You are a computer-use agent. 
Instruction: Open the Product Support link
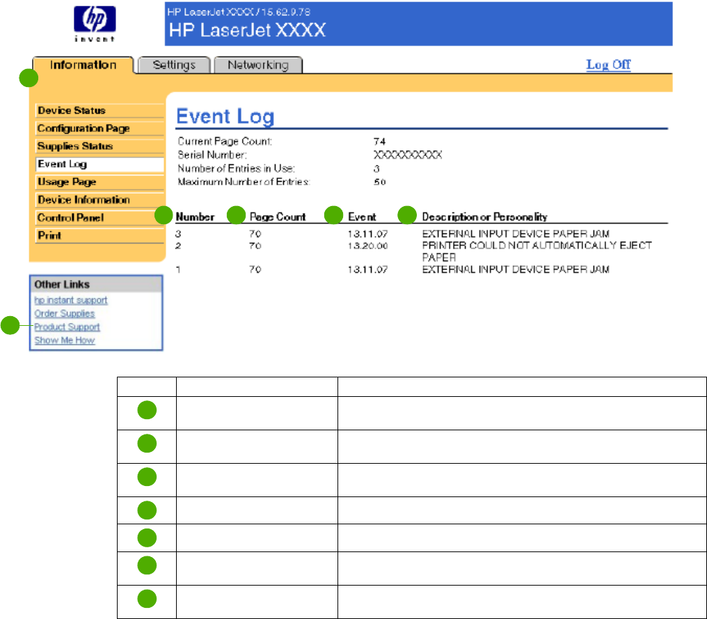coord(67,327)
